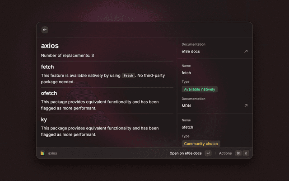Open the Actions menu

225,153
